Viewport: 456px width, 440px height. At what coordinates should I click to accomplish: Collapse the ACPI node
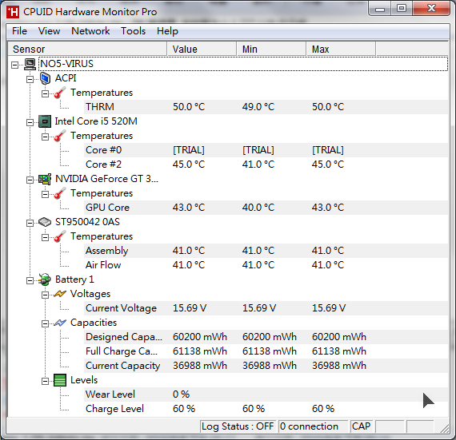pos(30,79)
